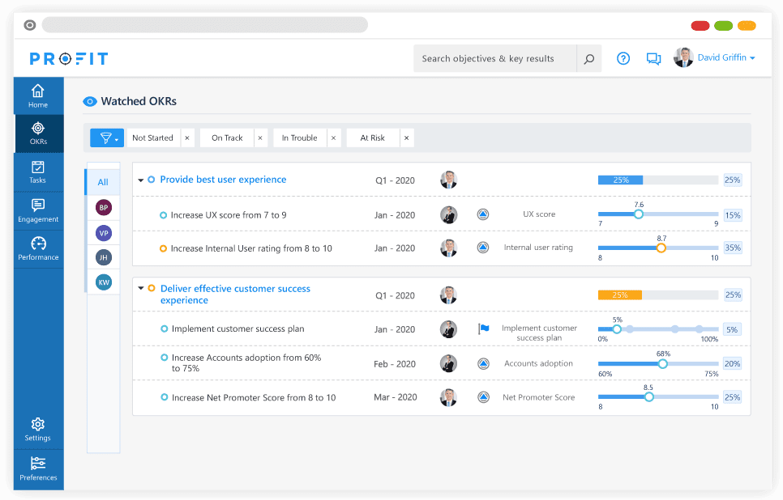Open Preferences in the sidebar

[38, 469]
